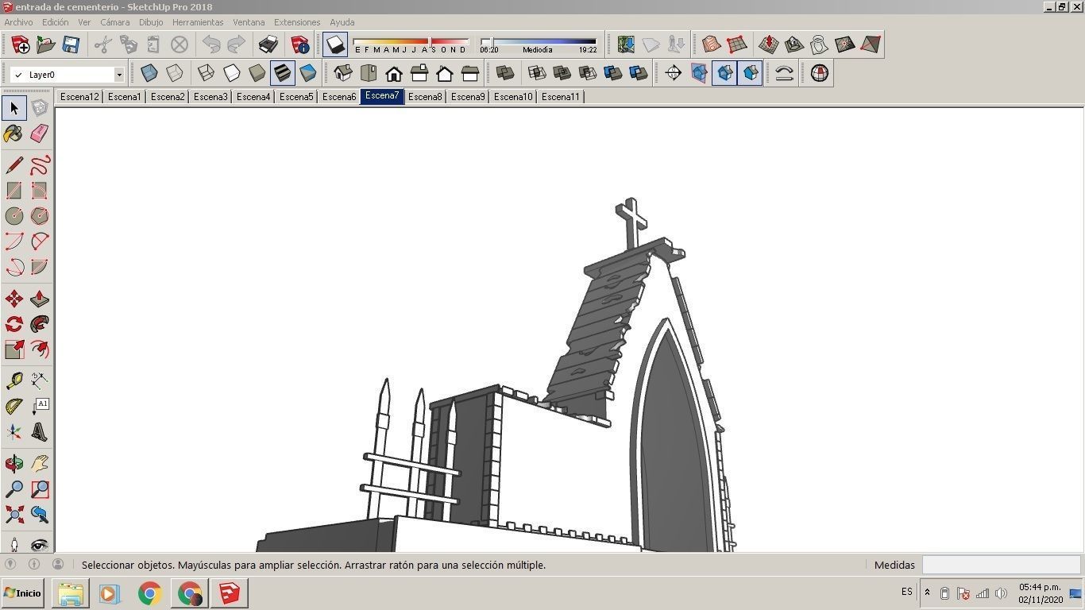Open the Cámara menu
The width and height of the screenshot is (1085, 610).
coord(114,22)
